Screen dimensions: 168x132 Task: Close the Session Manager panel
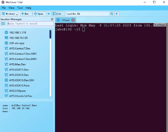[x=52, y=19]
